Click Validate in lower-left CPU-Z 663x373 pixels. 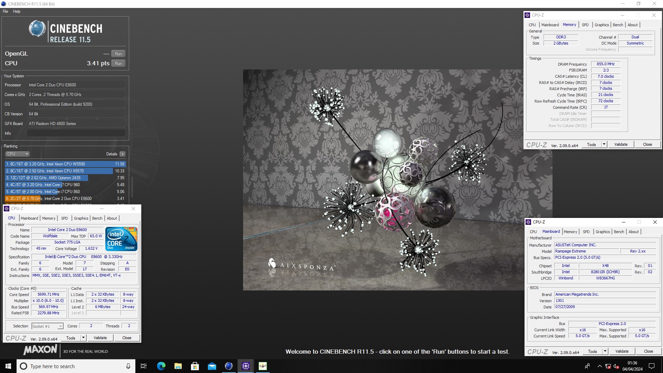coord(100,338)
